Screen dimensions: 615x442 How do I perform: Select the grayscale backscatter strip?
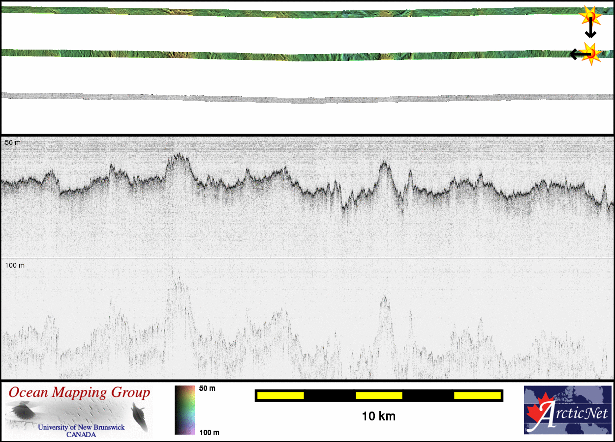(295, 99)
